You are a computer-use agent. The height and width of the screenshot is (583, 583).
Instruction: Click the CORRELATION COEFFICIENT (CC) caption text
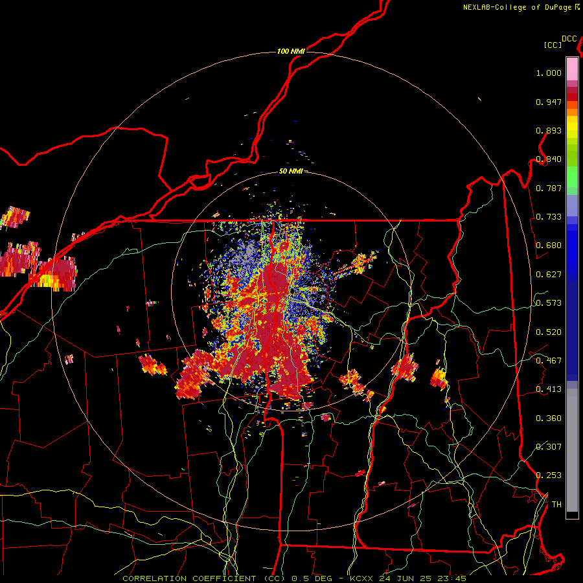pyautogui.click(x=204, y=578)
